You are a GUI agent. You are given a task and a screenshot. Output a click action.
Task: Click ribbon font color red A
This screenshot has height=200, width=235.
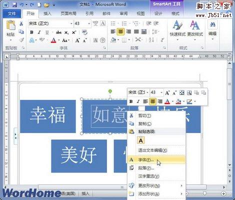coord(53,40)
